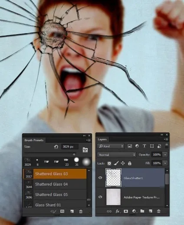Click the Brush Presets tab
Image resolution: width=184 pixels, height=225 pixels.
[x=34, y=140]
